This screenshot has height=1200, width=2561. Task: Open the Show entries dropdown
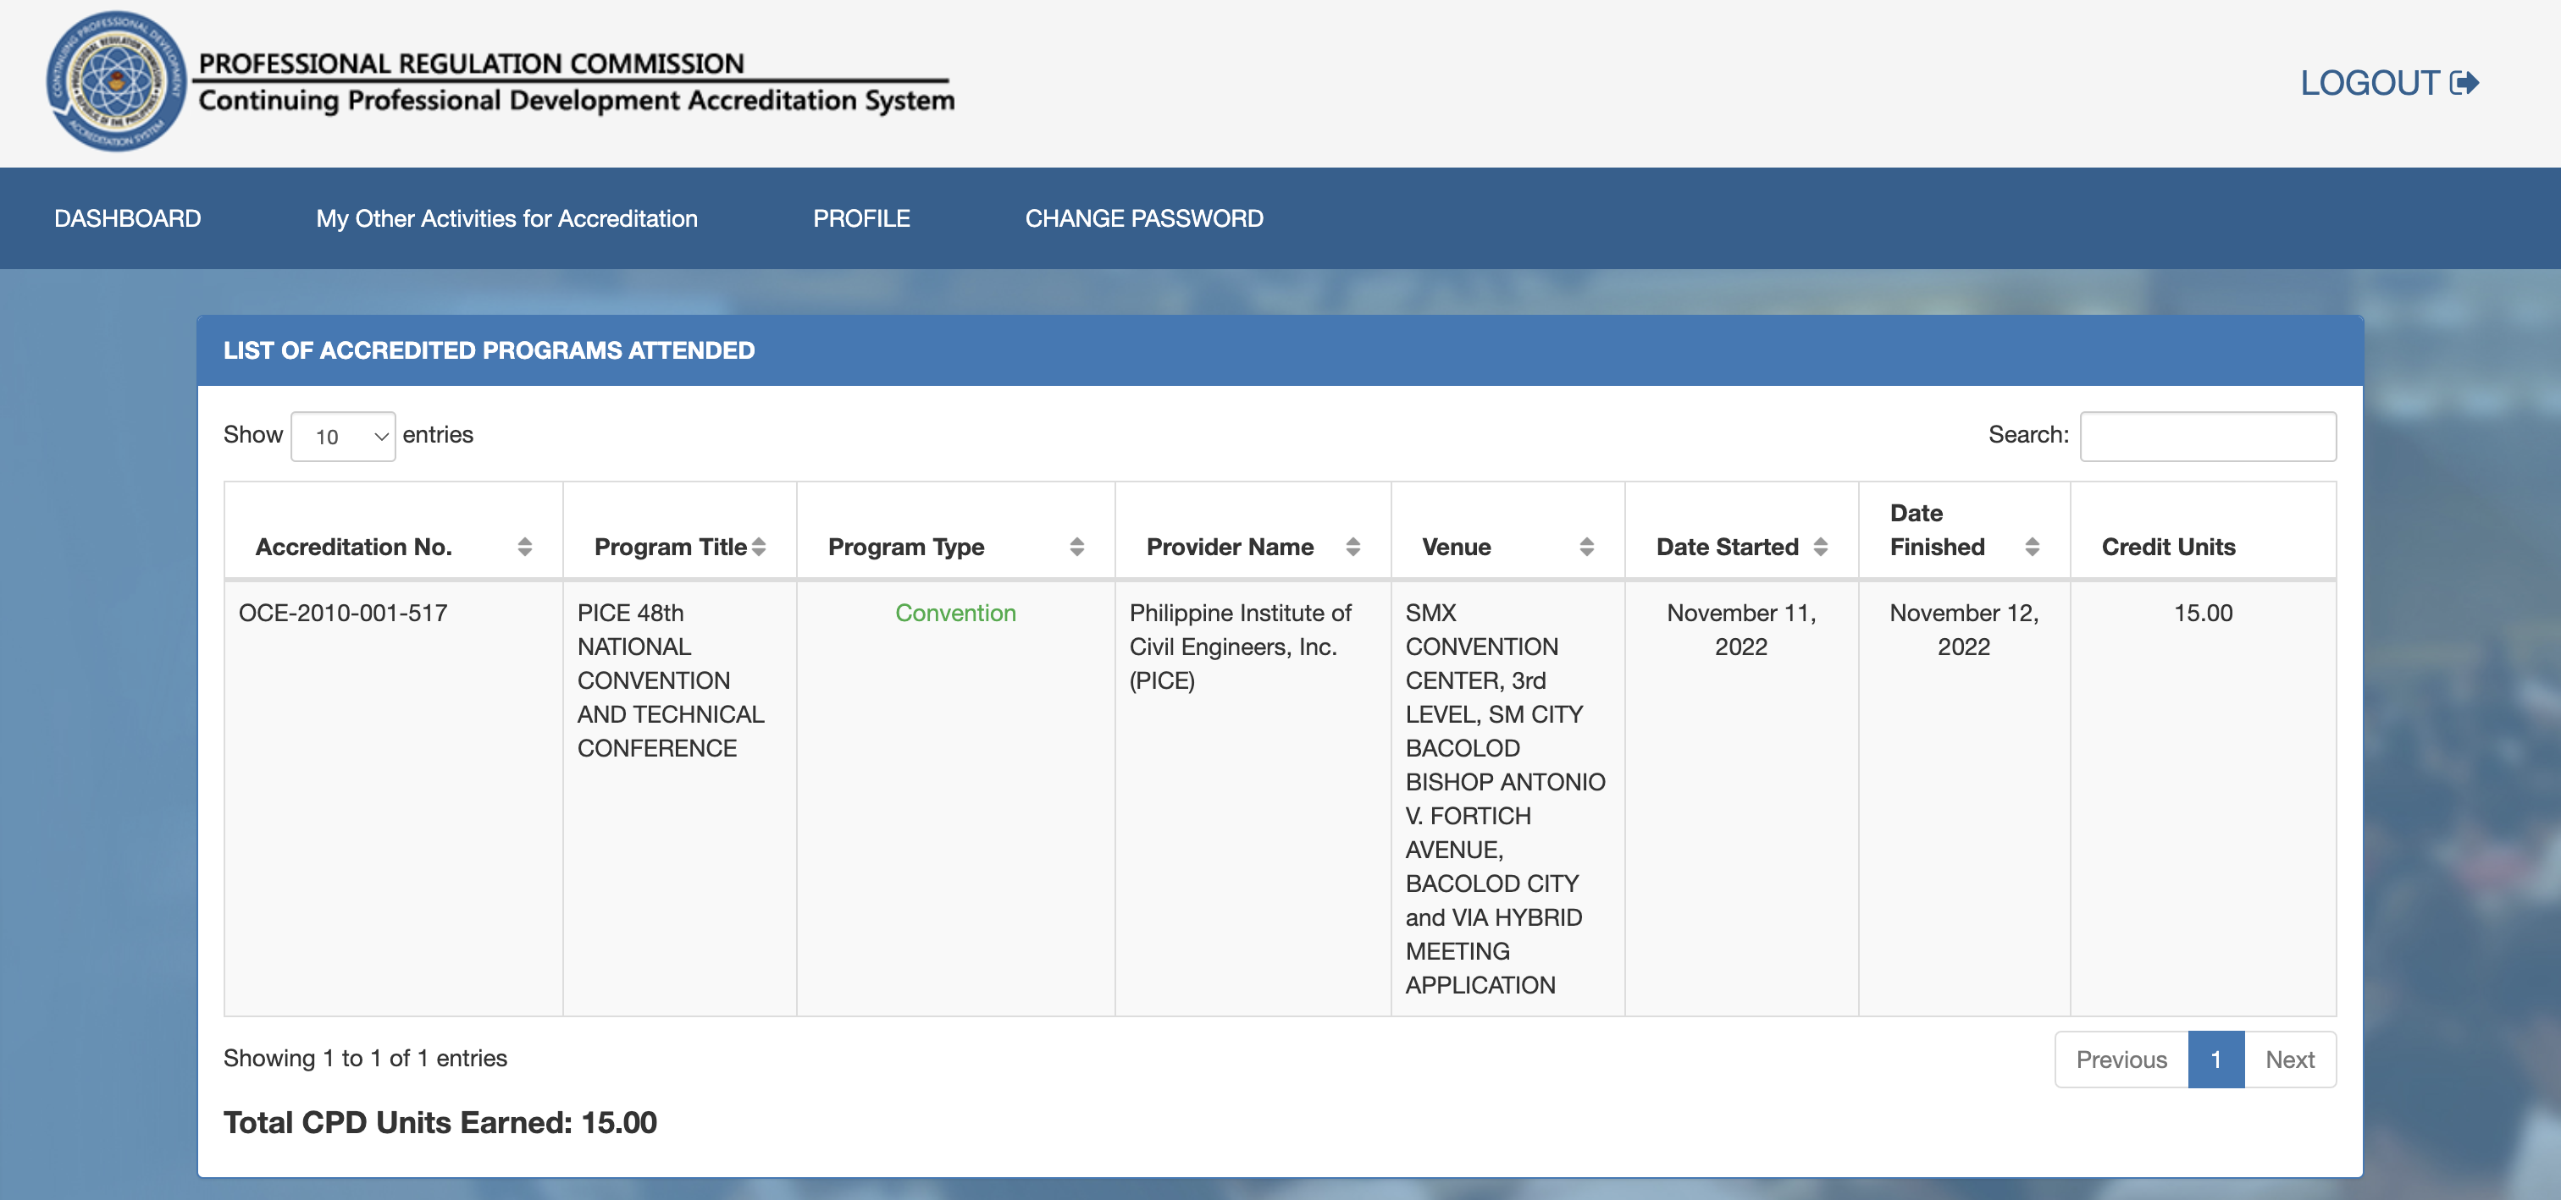click(343, 435)
